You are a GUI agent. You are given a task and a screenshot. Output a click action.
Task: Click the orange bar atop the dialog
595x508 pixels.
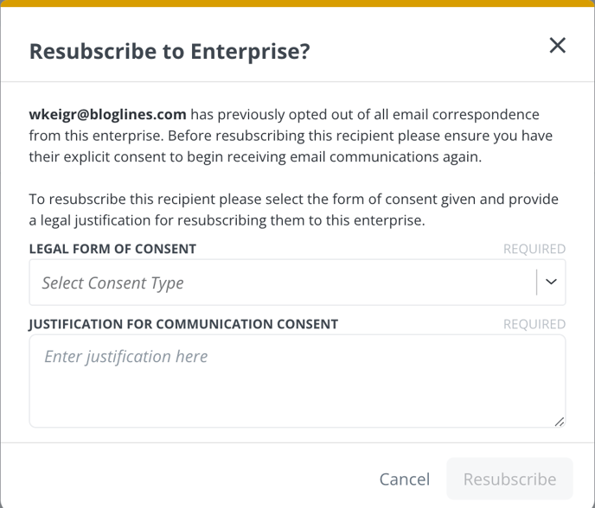coord(297,3)
